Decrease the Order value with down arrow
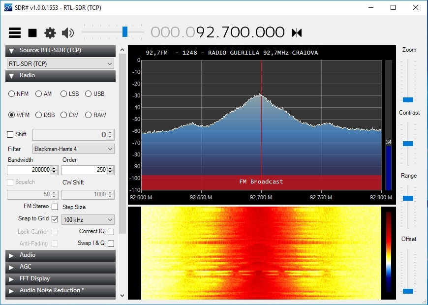The height and width of the screenshot is (305, 428). (110, 172)
